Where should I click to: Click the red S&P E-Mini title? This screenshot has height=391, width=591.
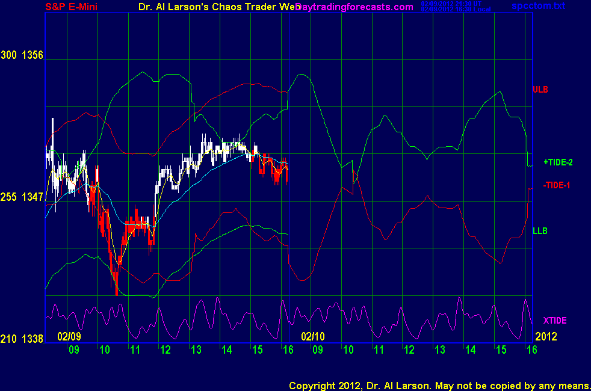click(x=71, y=7)
